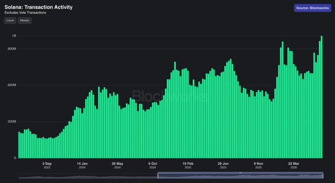Click the Solana: Transaction Activity title
The image size is (335, 183).
tap(38, 7)
